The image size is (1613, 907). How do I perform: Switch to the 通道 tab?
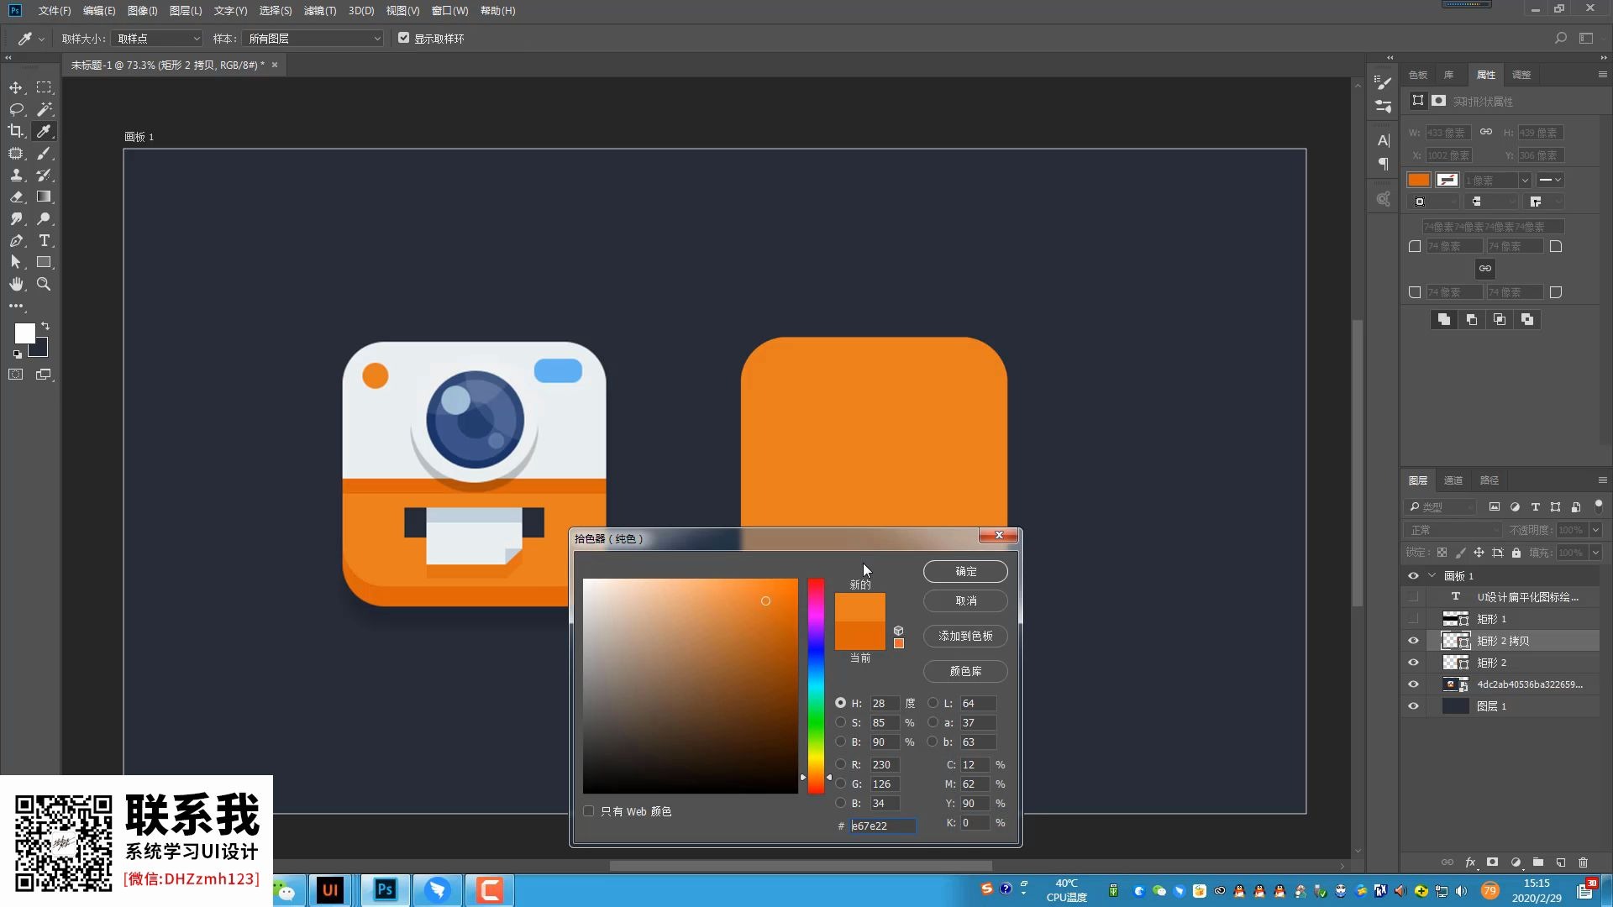point(1453,480)
